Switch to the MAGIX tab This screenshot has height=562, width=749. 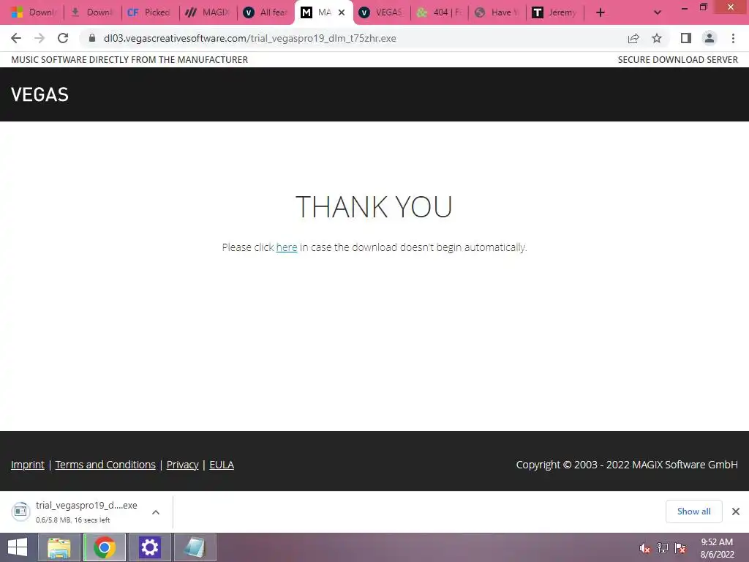tap(207, 12)
